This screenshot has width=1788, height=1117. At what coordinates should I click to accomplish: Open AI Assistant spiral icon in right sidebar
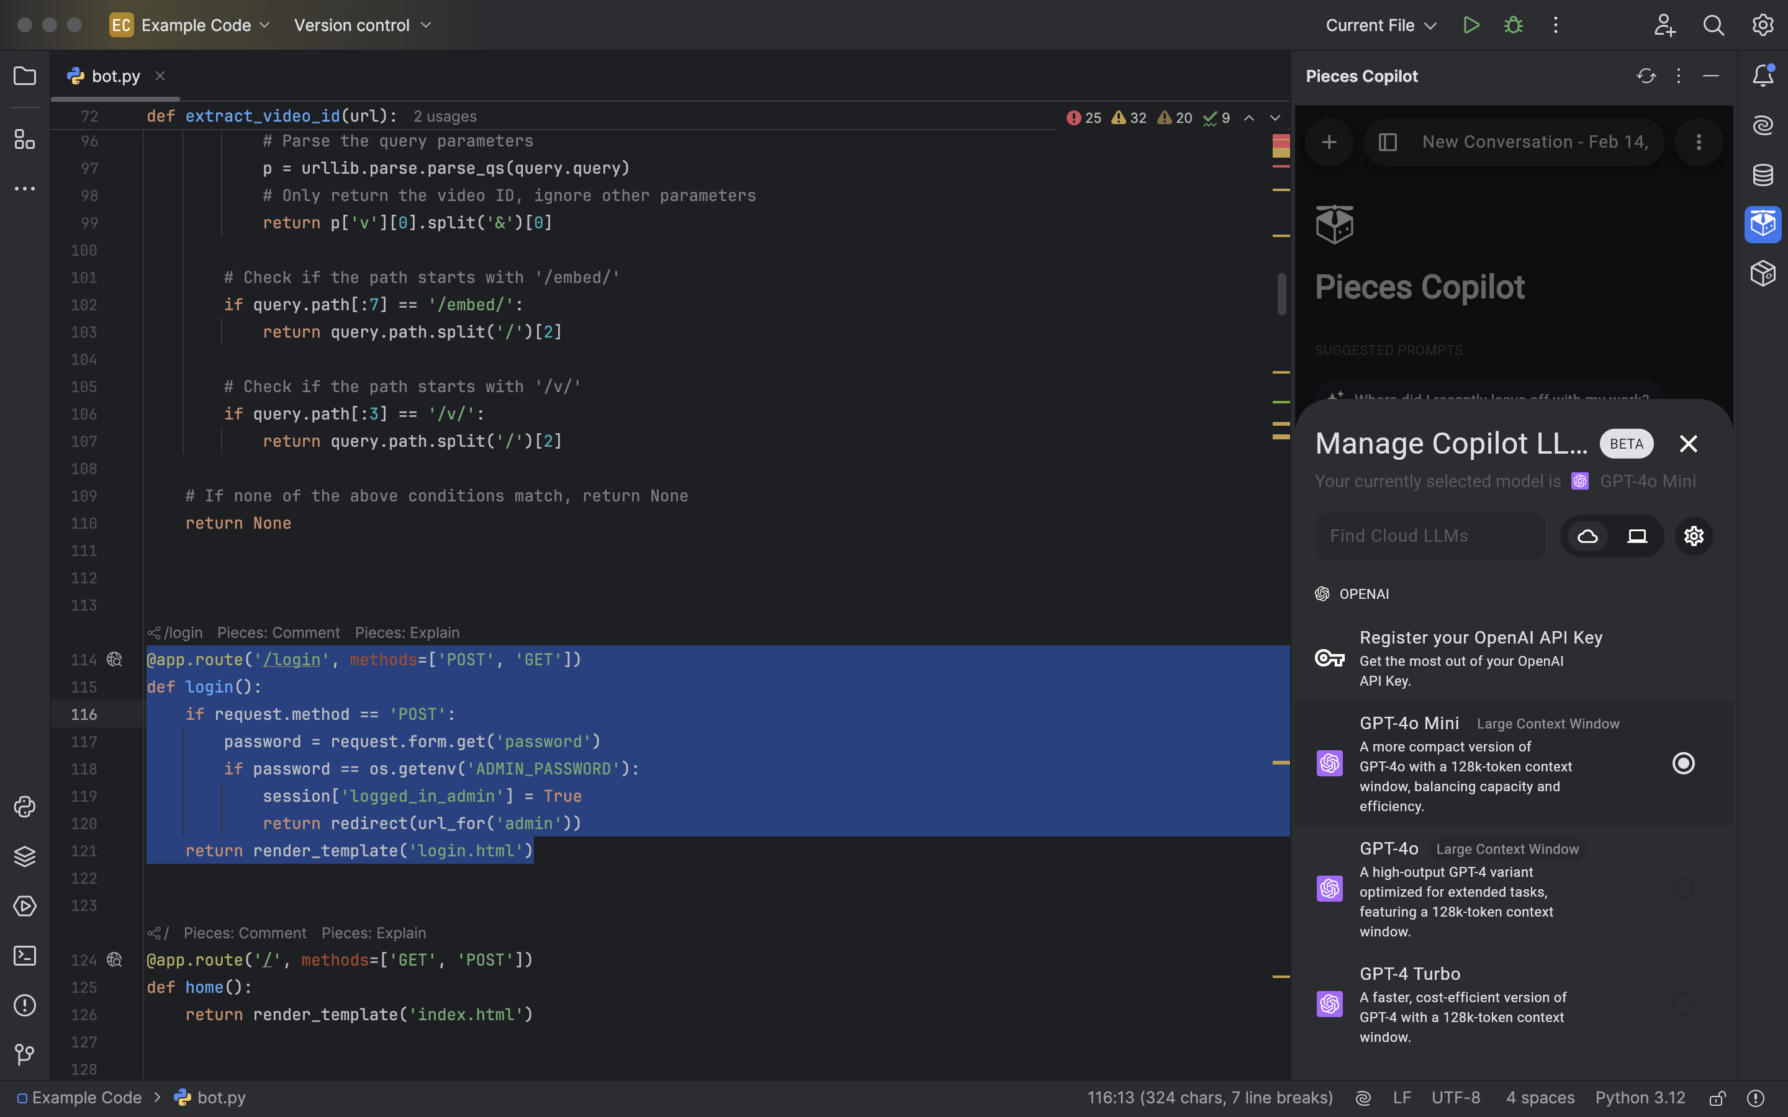pos(1763,125)
